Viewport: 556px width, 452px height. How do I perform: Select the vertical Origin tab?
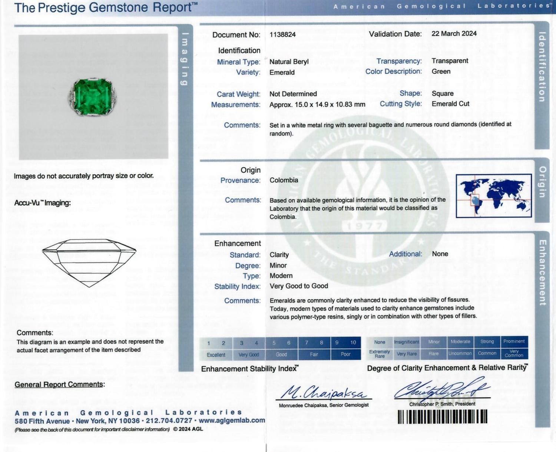pyautogui.click(x=542, y=182)
